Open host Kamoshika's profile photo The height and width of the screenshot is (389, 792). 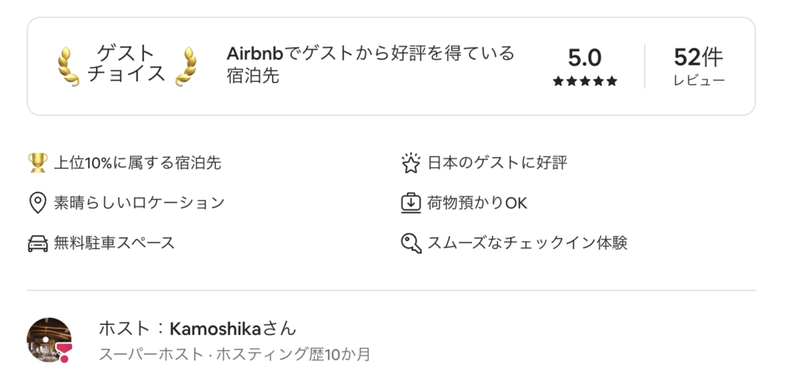pos(48,339)
